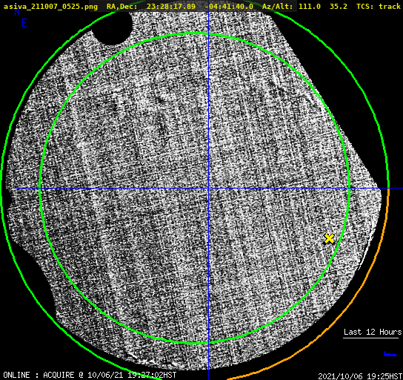The height and width of the screenshot is (380, 403).
Task: Open the Last 12 Hours underlined label
Action: (373, 332)
